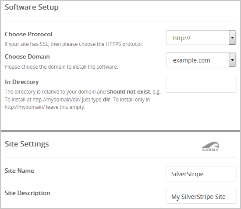Click the 'Choose Protocol' label
Viewport: 241px width, 209px height.
28,34
